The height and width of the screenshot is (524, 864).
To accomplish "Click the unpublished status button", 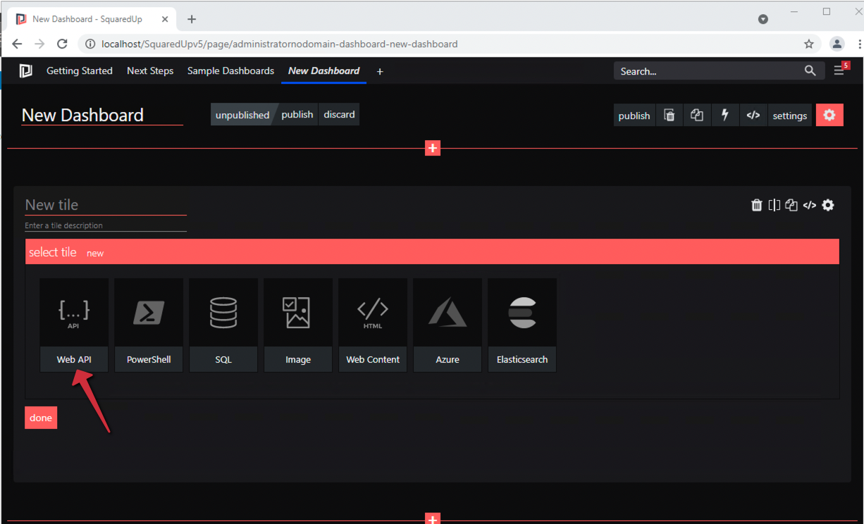I will point(242,115).
